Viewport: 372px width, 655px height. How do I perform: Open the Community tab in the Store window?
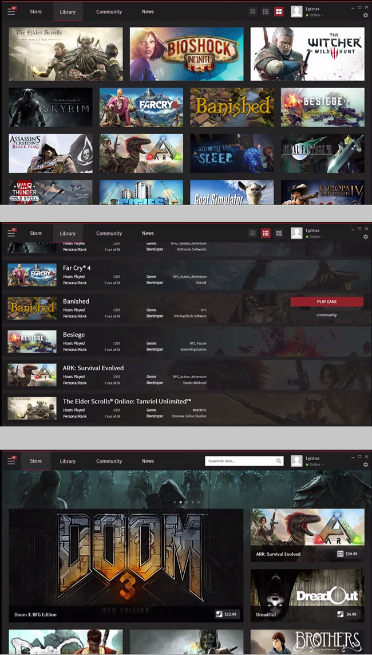[109, 461]
